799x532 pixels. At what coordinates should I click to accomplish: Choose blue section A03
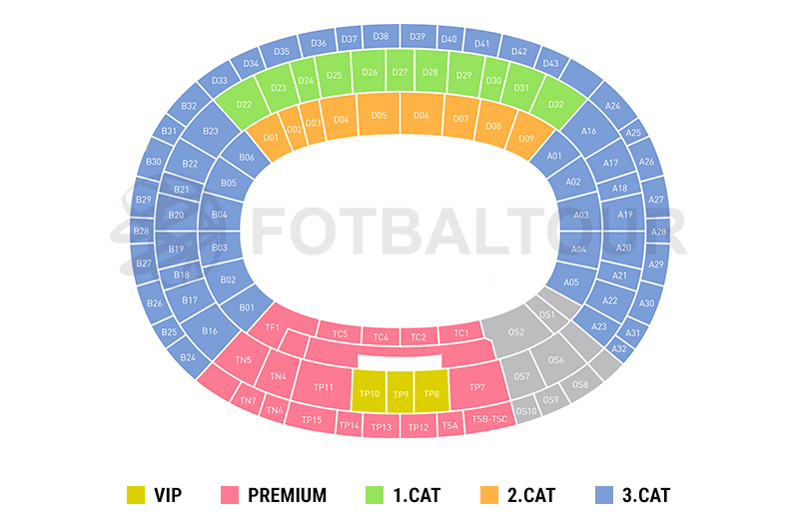coord(580,215)
